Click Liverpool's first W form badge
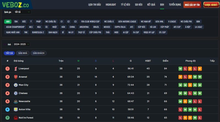The height and width of the screenshot is (122, 220). pyautogui.click(x=180, y=69)
